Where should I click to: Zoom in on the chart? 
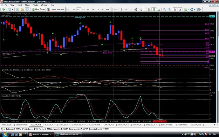pyautogui.click(x=164, y=9)
